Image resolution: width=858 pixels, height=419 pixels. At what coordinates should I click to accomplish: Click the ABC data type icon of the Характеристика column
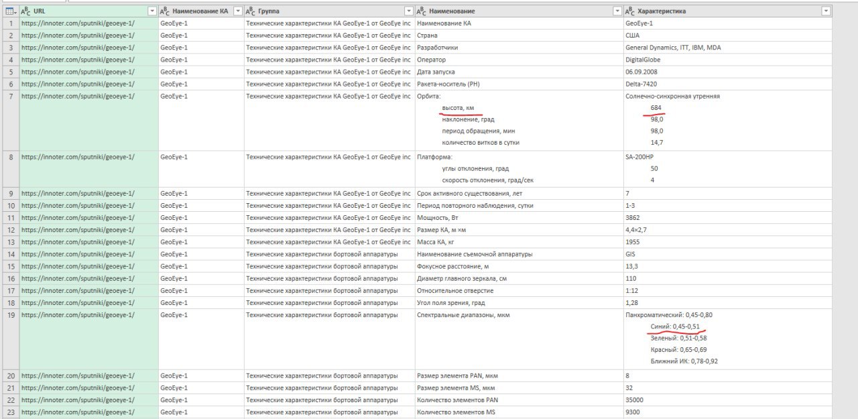click(x=630, y=11)
